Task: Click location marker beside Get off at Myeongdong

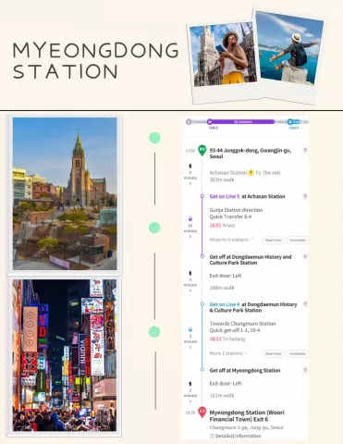Action: (305, 370)
